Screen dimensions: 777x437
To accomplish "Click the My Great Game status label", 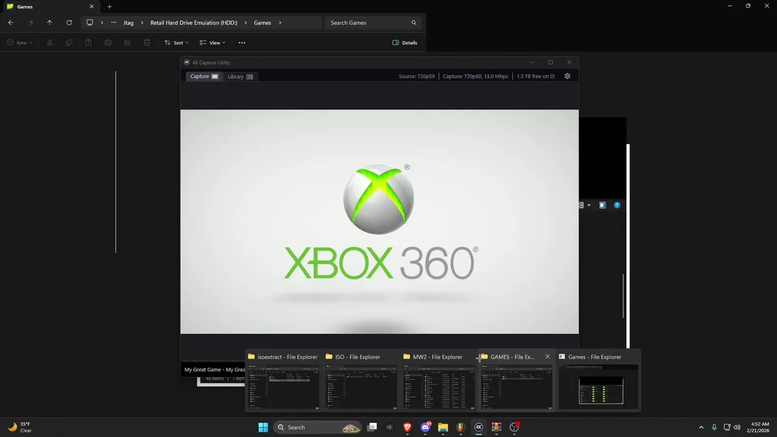I will [215, 370].
